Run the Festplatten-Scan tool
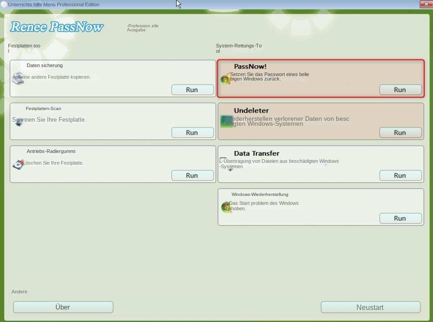The image size is (433, 322). coord(192,132)
